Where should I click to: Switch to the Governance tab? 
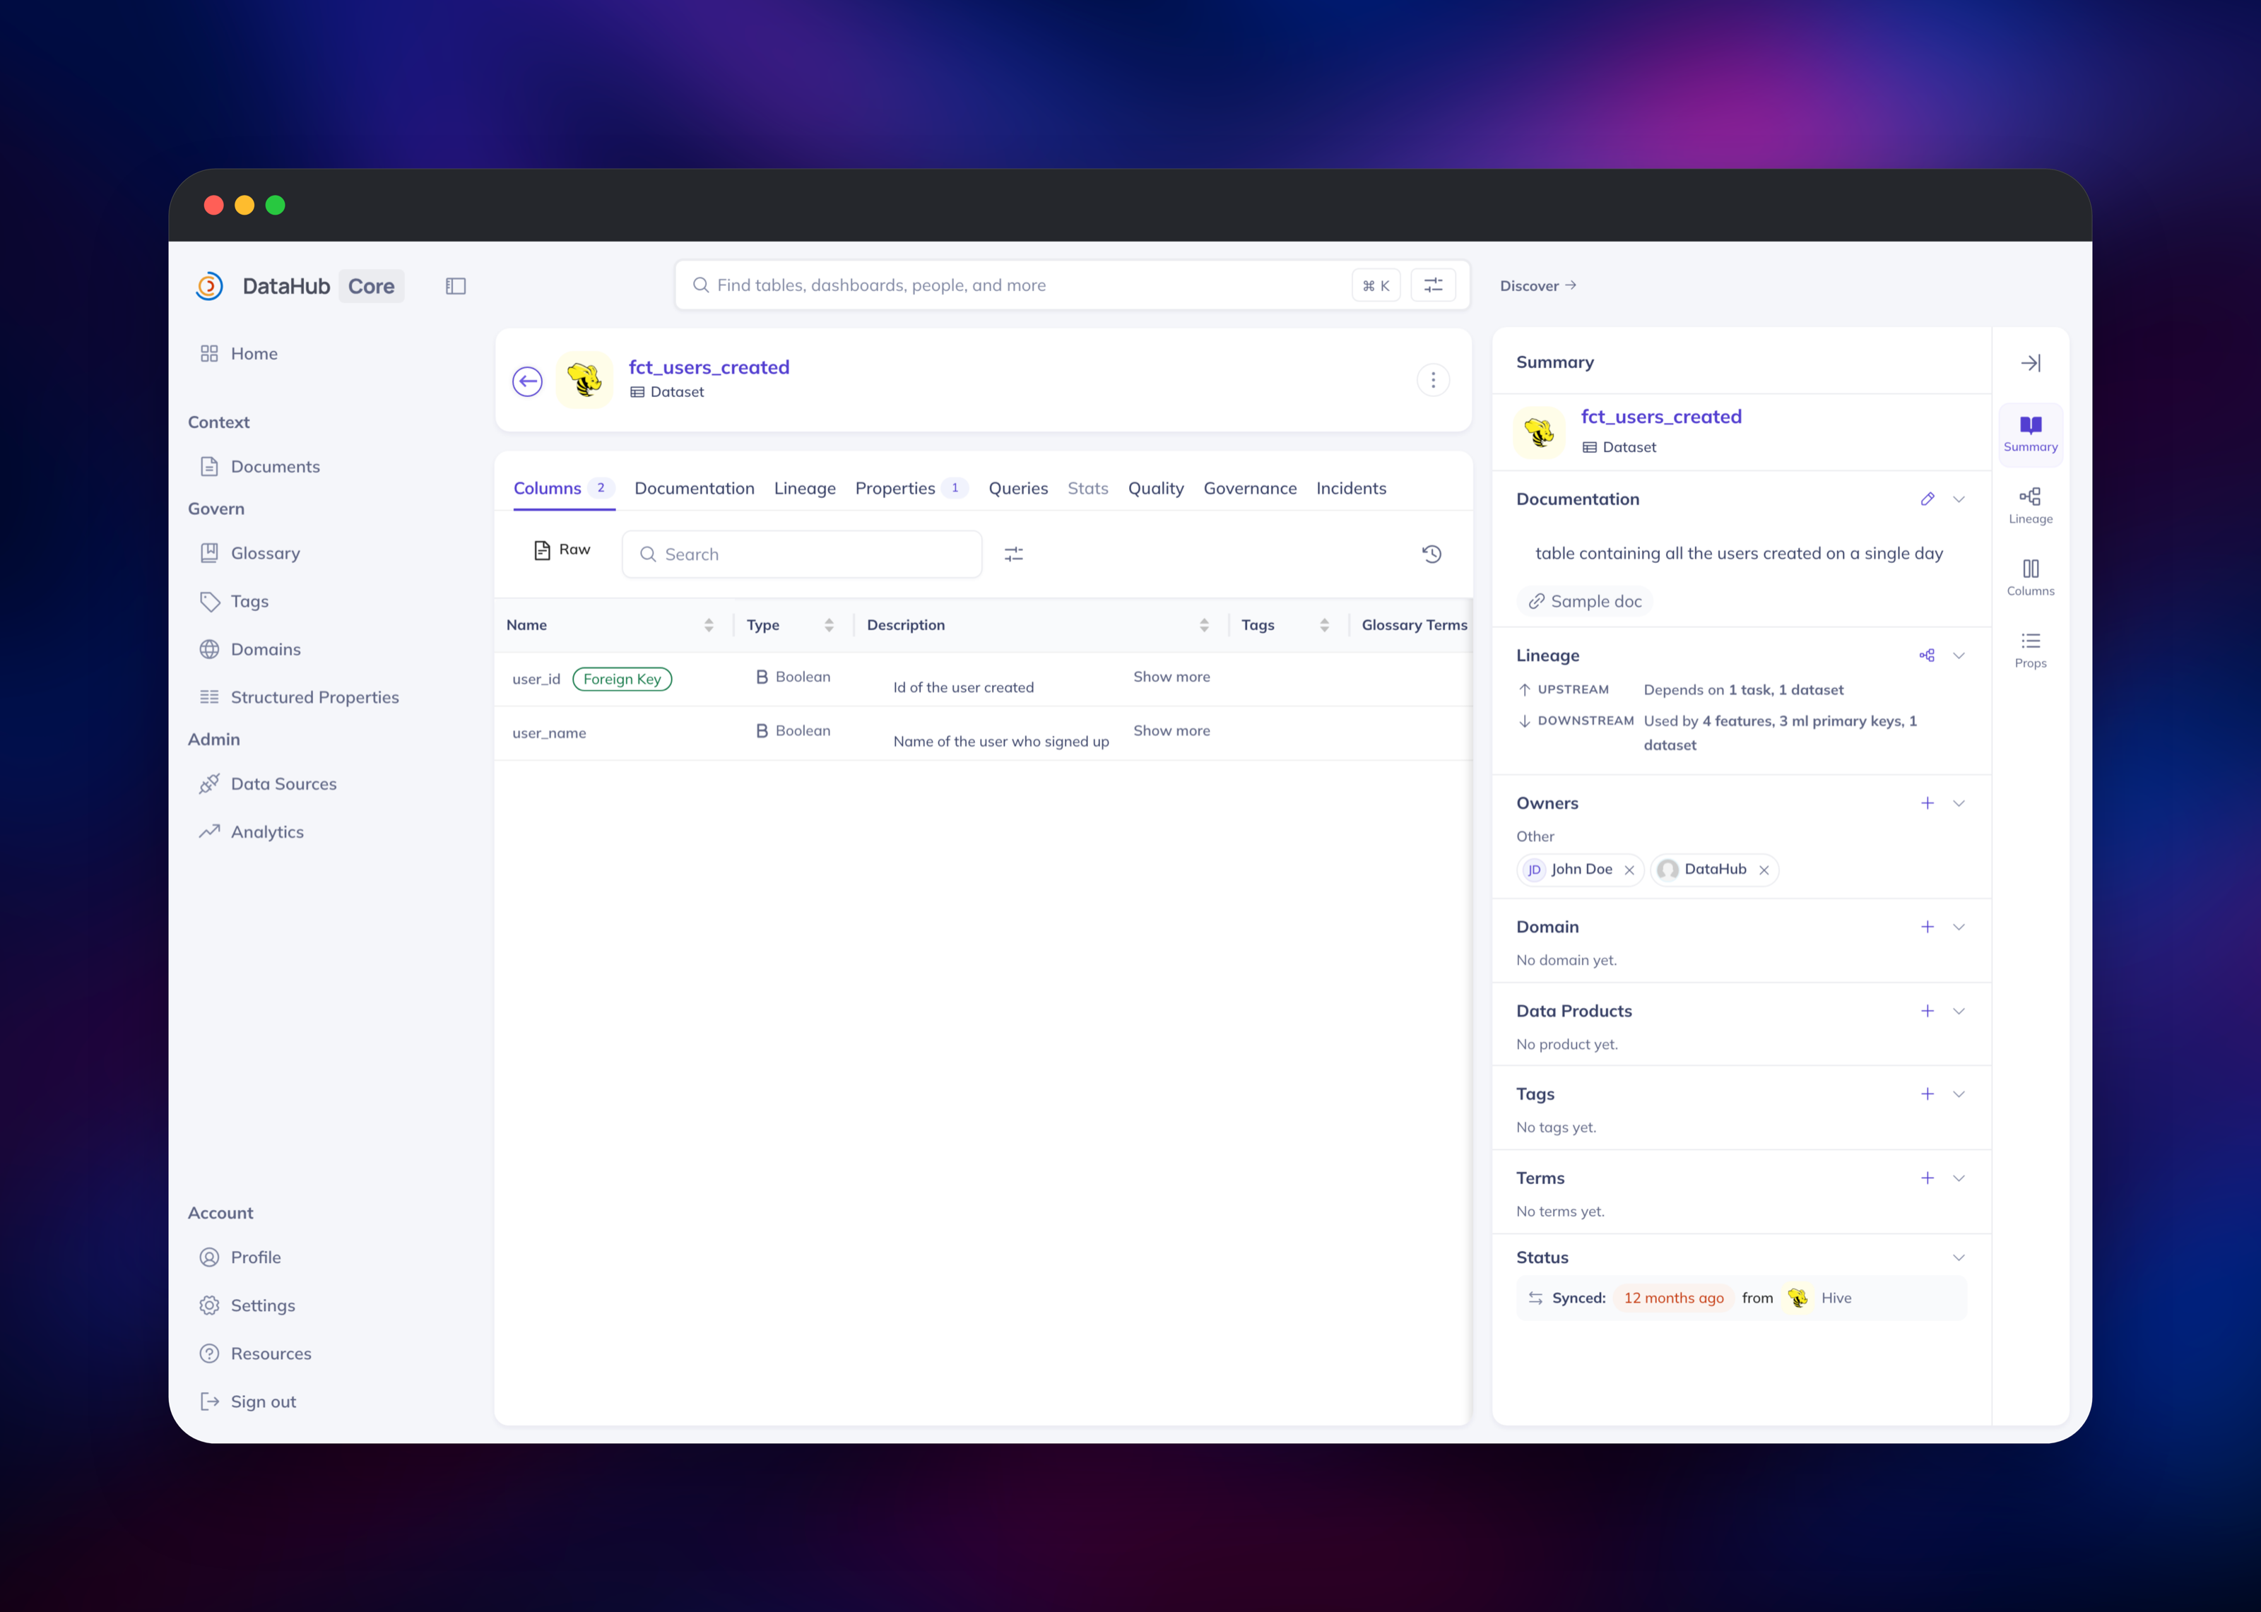coord(1251,488)
